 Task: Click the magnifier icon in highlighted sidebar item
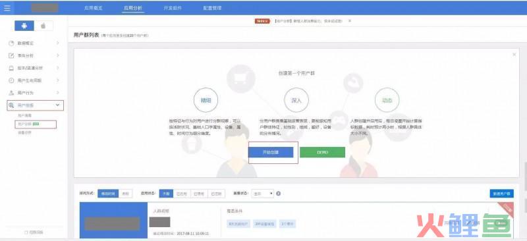pyautogui.click(x=11, y=105)
